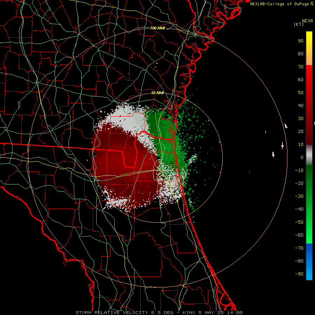Viewport: 315px width, 315px height.
Task: Click the -70 value on the velocity scale
Action: [x=299, y=248]
